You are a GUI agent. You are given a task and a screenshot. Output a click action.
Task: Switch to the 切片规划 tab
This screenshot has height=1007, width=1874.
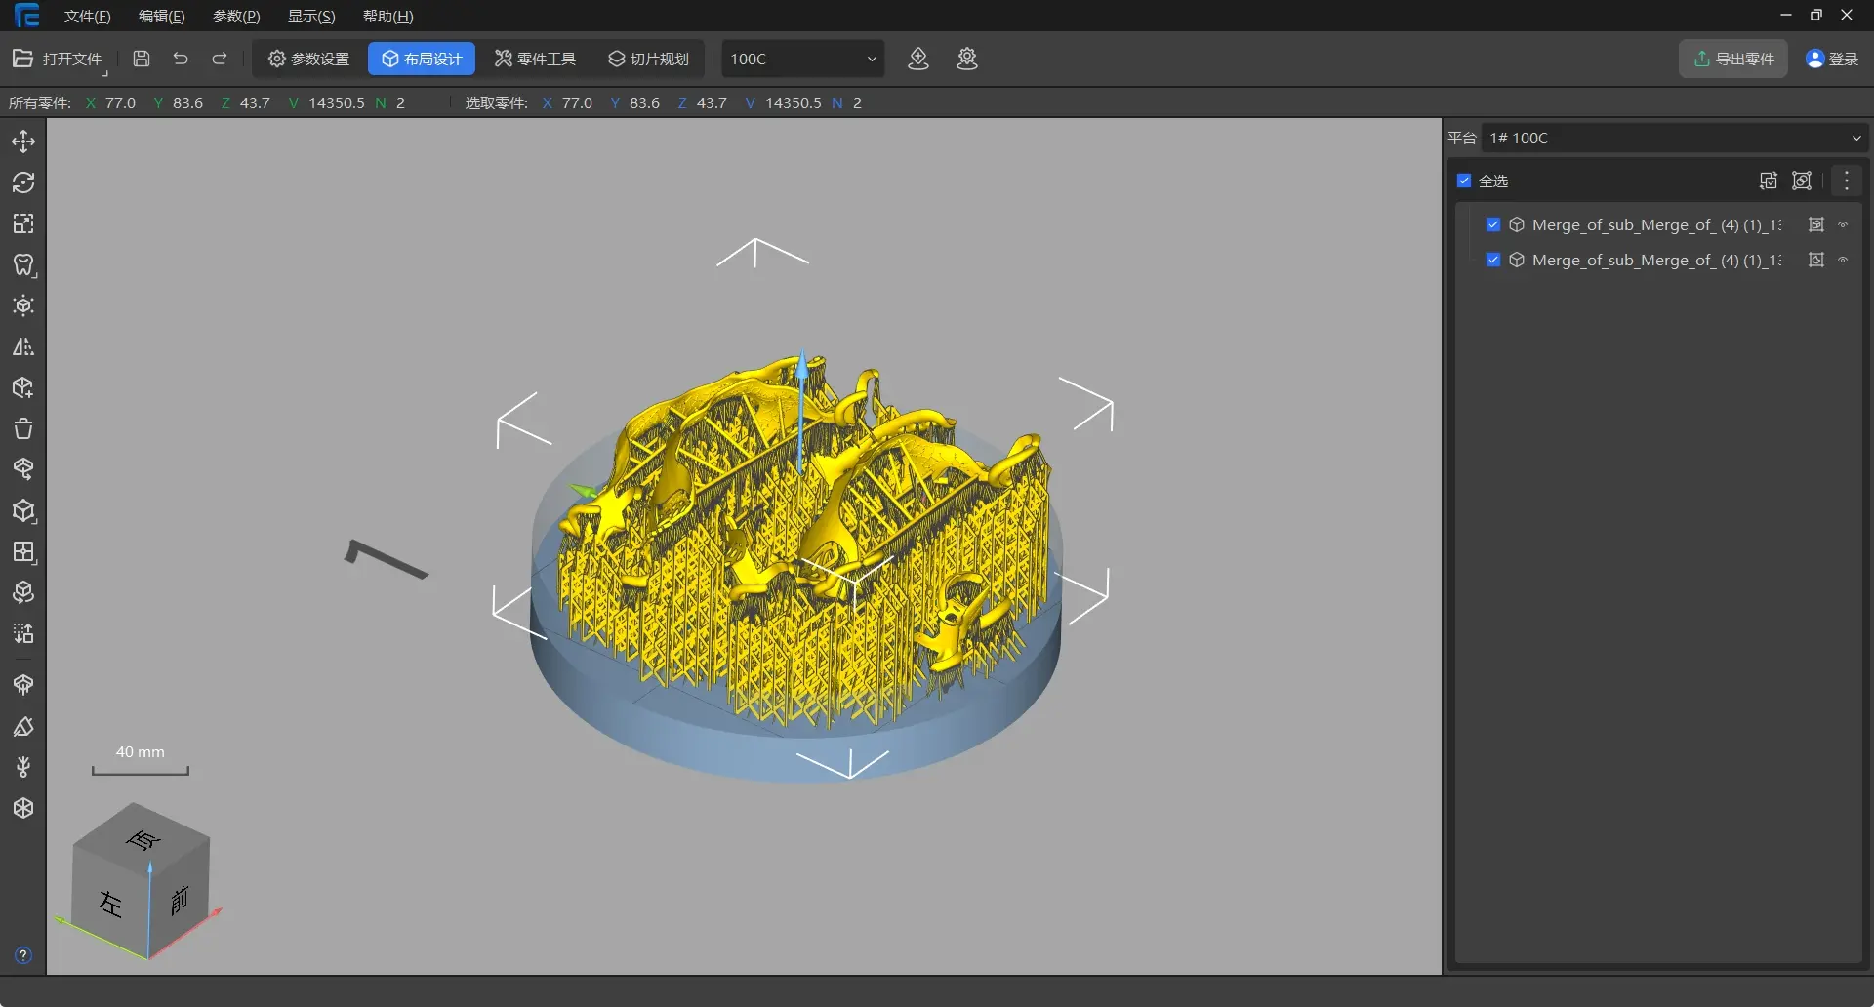pyautogui.click(x=649, y=59)
